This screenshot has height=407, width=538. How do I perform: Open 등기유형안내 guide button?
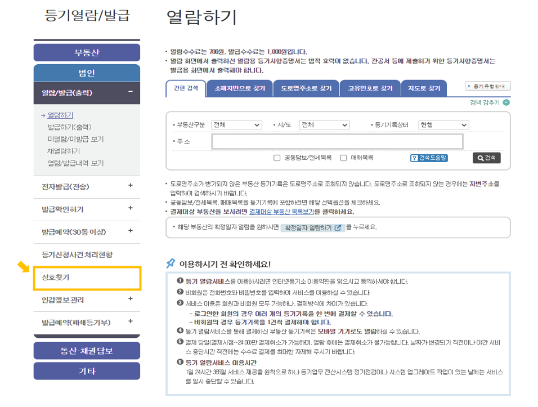488,86
